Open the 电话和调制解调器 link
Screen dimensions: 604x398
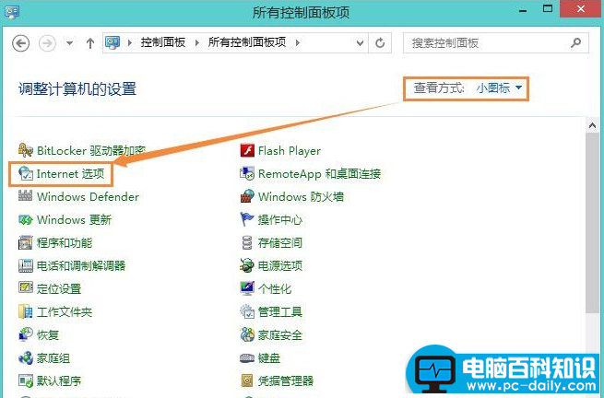click(81, 265)
